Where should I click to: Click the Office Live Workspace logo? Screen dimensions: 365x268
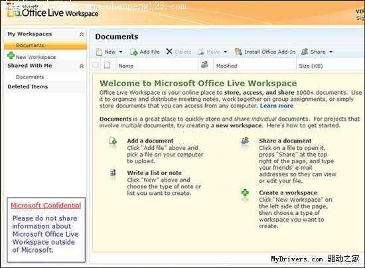click(x=53, y=12)
